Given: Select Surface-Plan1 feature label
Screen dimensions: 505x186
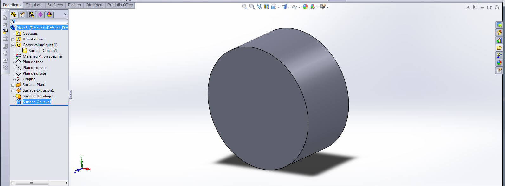Looking at the screenshot, I should 34,85.
